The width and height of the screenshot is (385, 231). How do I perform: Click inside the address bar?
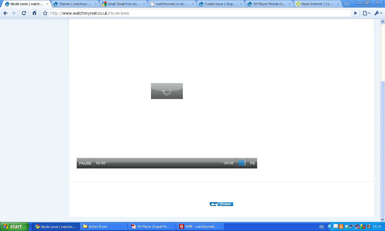click(x=180, y=13)
